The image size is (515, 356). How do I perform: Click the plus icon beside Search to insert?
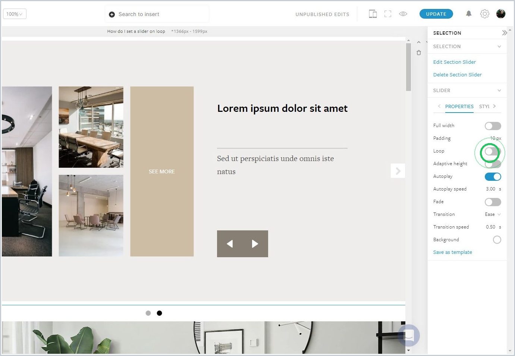coord(112,15)
